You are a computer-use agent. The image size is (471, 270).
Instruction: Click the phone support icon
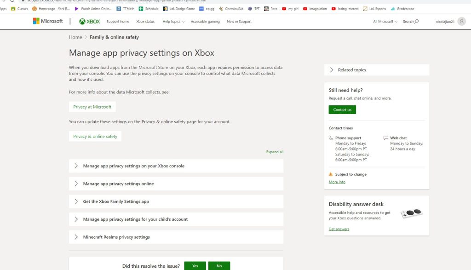[331, 138]
